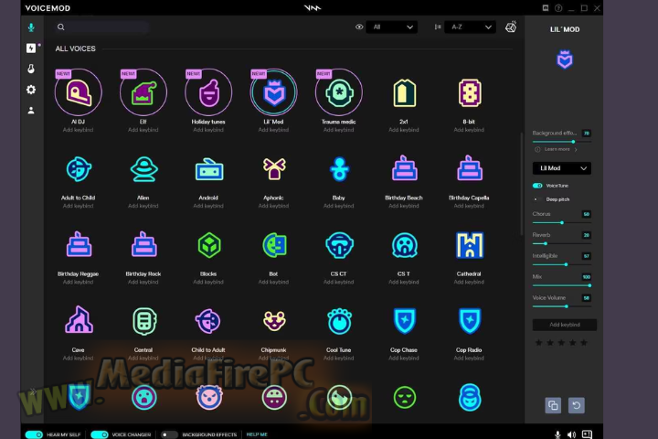
Task: Click the 2x1 voice icon
Action: 404,93
